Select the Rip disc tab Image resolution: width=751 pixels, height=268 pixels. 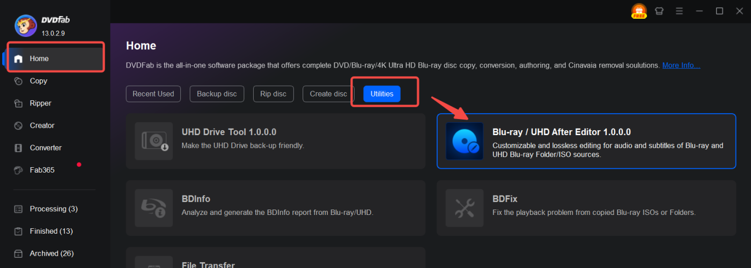[274, 94]
